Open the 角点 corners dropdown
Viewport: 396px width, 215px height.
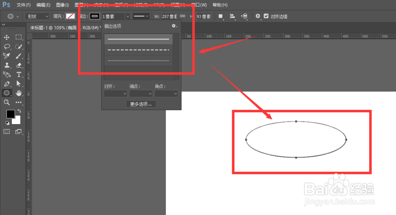[x=166, y=94]
